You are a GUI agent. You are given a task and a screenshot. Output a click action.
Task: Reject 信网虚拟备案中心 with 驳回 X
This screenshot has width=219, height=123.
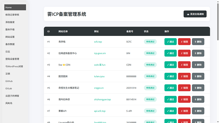(184, 53)
